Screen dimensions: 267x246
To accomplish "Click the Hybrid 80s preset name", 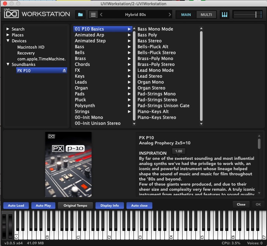I will [x=135, y=15].
